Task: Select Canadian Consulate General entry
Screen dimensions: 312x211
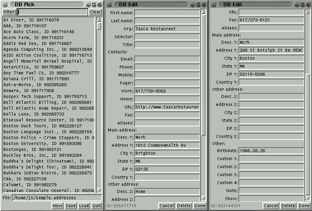Action: tap(49, 190)
